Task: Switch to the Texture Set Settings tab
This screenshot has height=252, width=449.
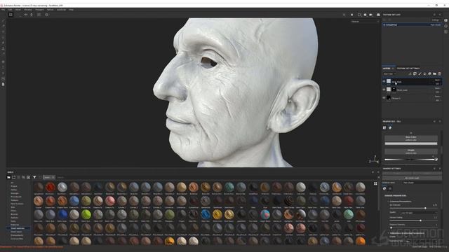Action: click(x=408, y=69)
